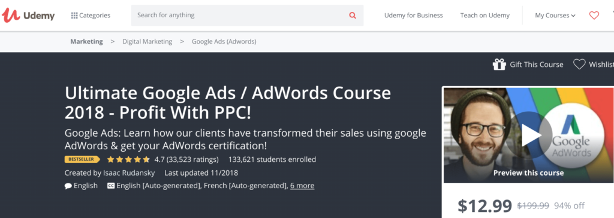
Task: Go to Digital Marketing breadcrumb
Action: (x=148, y=41)
